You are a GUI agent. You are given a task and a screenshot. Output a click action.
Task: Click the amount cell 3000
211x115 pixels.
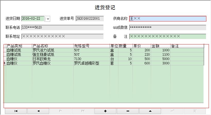click(x=161, y=63)
